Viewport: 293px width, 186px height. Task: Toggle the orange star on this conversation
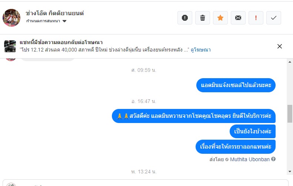pyautogui.click(x=220, y=18)
